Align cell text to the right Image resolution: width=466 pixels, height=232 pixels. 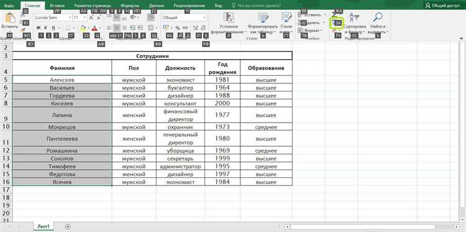[124, 28]
